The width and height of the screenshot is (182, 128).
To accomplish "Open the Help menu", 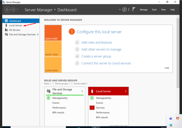I will pyautogui.click(x=173, y=10).
